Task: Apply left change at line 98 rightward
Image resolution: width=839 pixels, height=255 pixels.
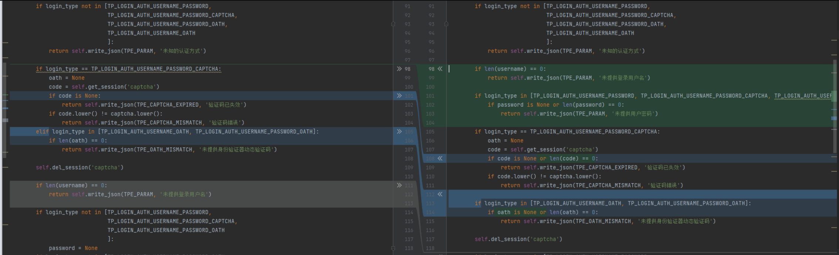Action: (x=399, y=69)
